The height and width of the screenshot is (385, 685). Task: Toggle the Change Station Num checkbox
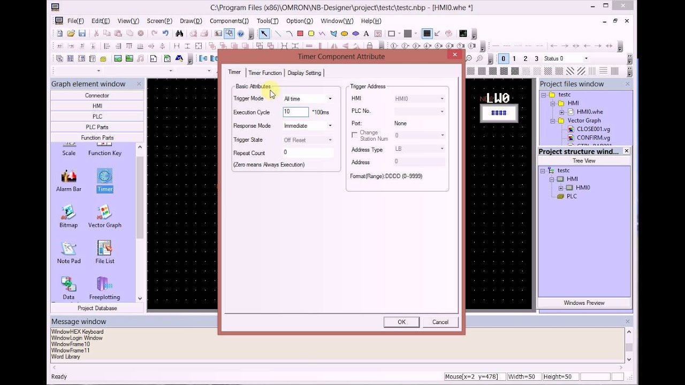354,135
